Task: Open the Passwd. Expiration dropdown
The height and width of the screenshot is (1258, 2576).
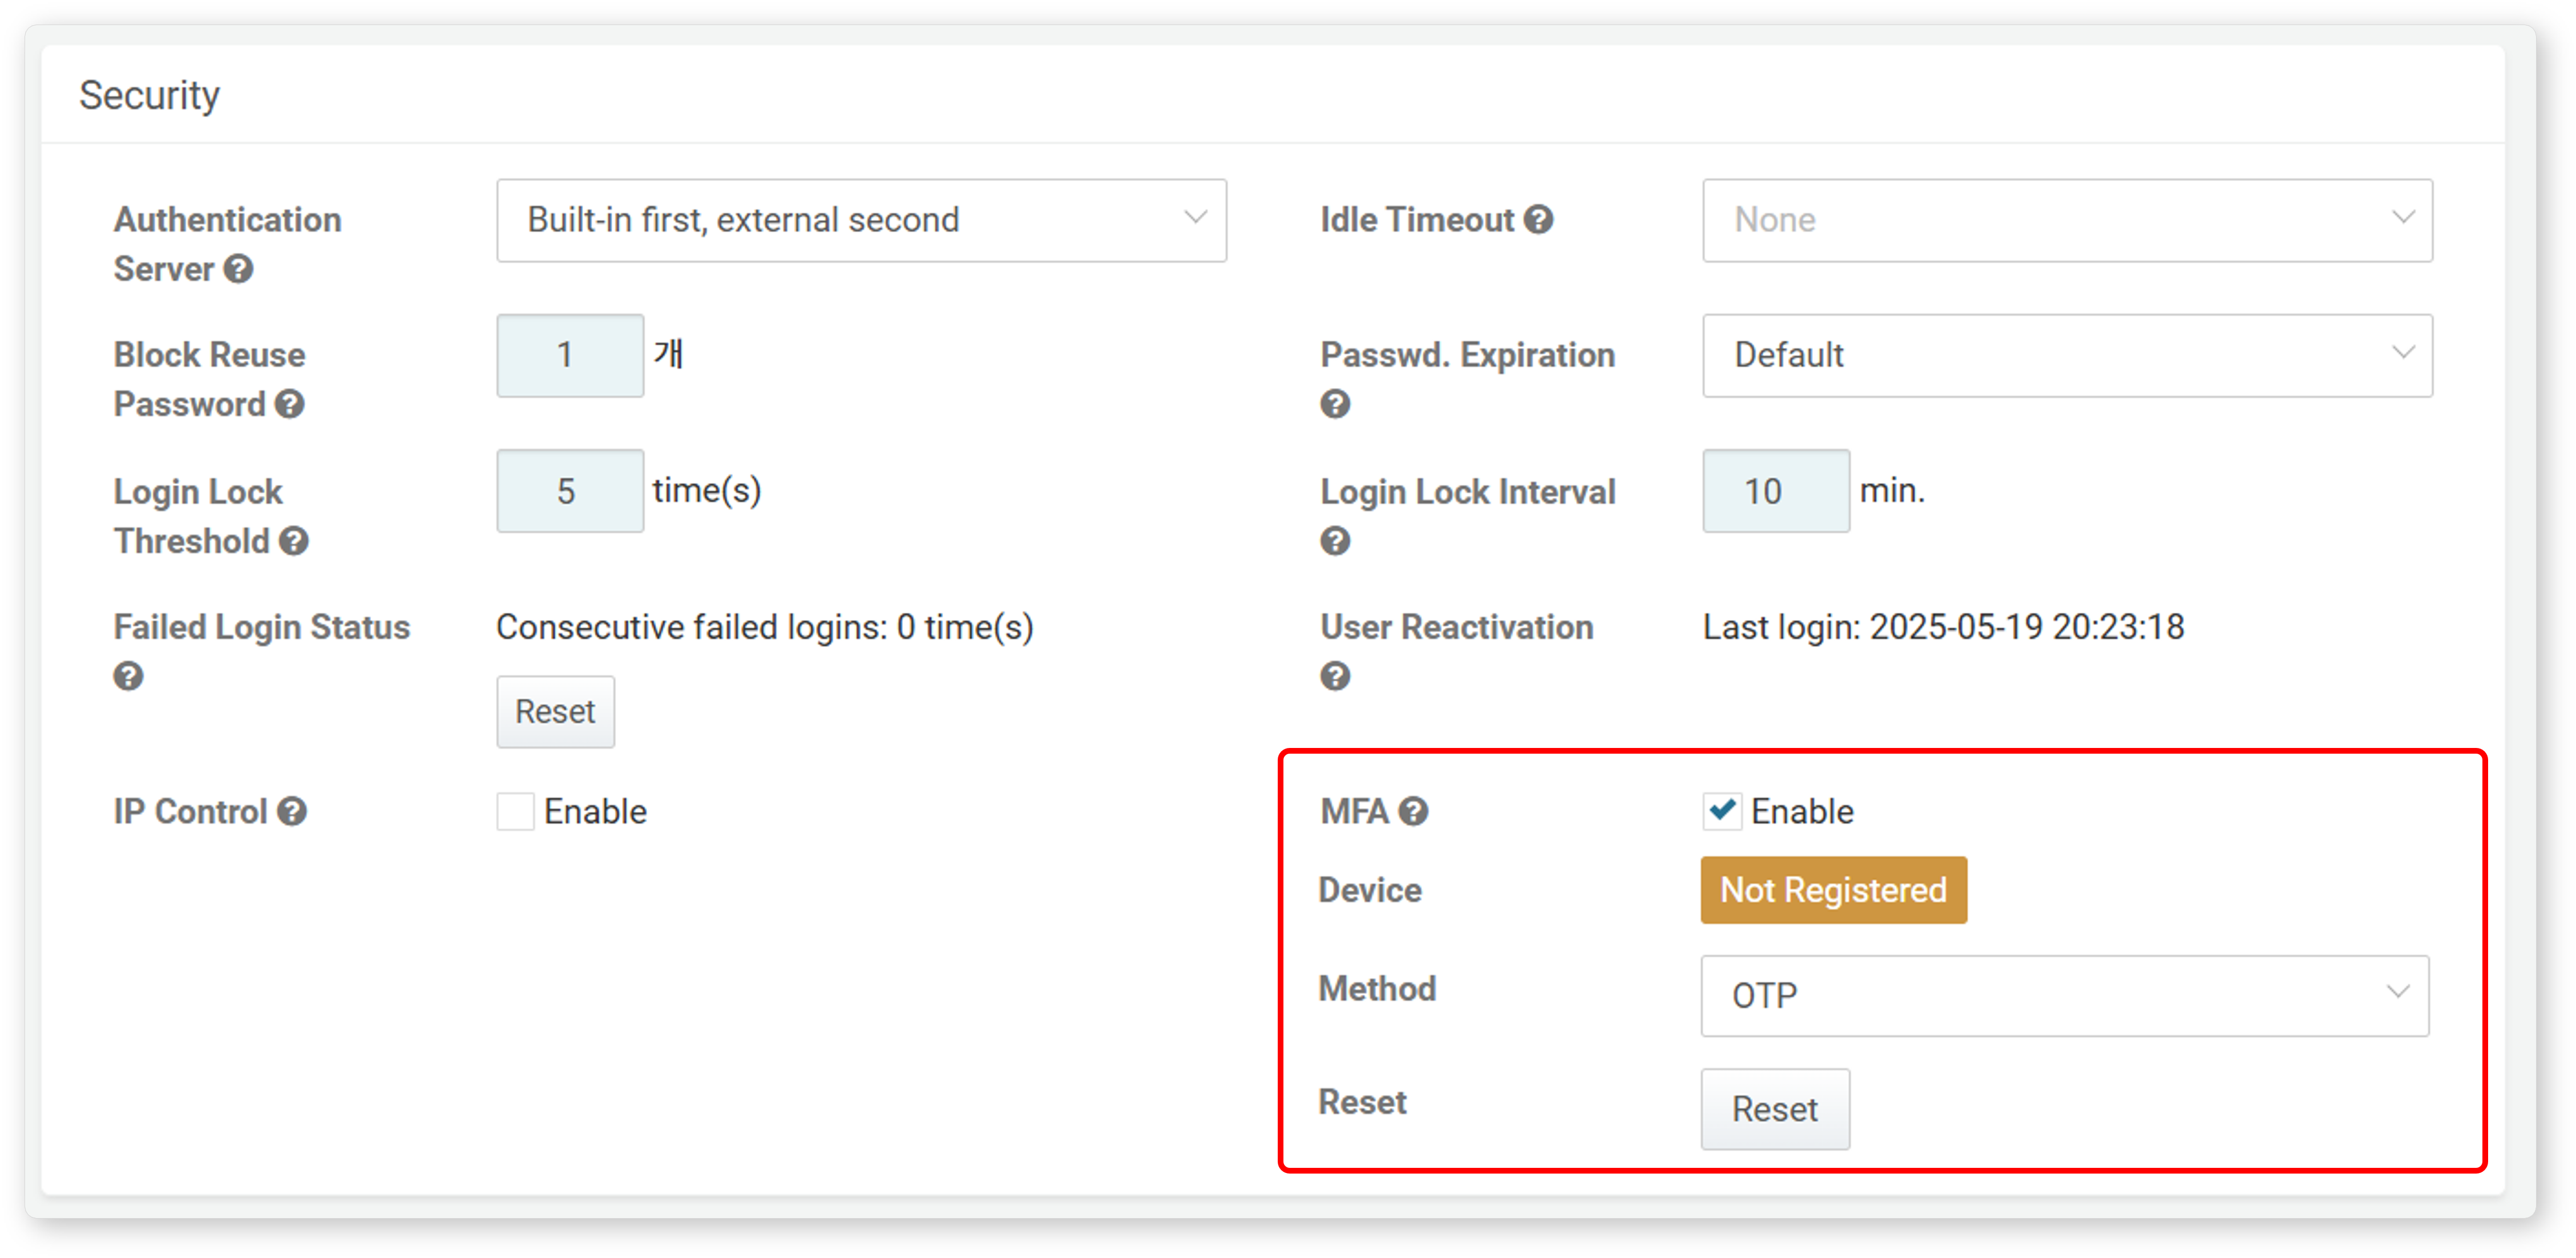Action: click(x=2067, y=355)
